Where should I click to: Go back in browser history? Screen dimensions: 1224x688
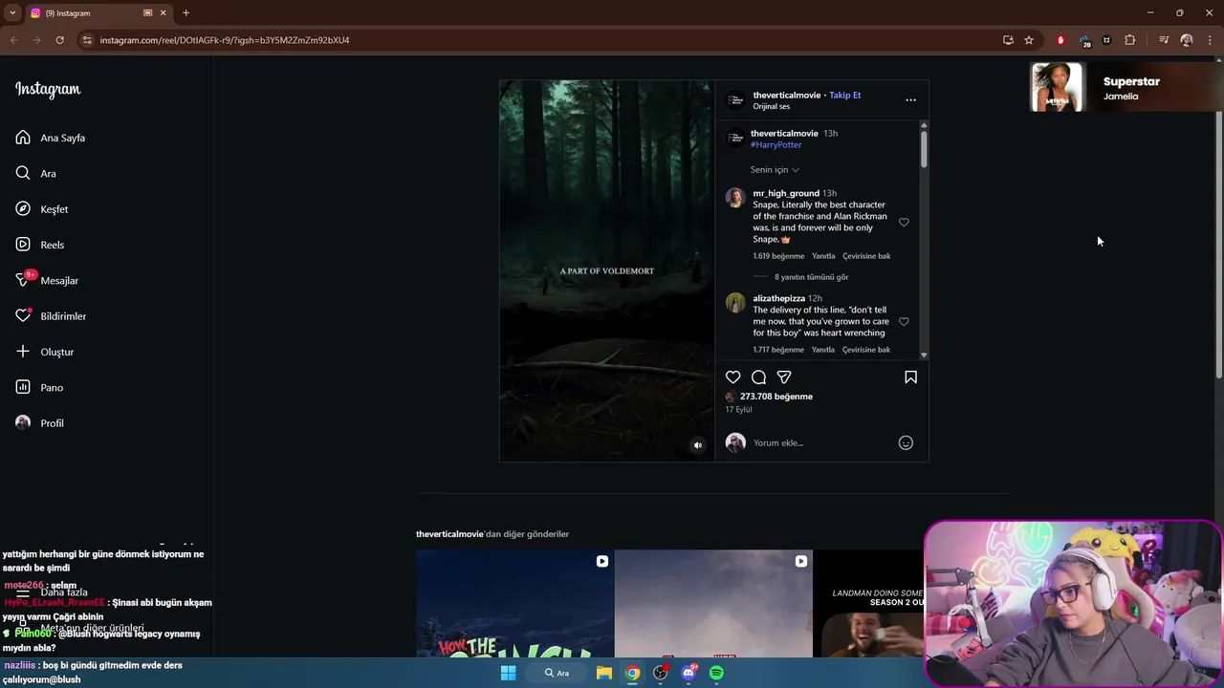point(13,40)
